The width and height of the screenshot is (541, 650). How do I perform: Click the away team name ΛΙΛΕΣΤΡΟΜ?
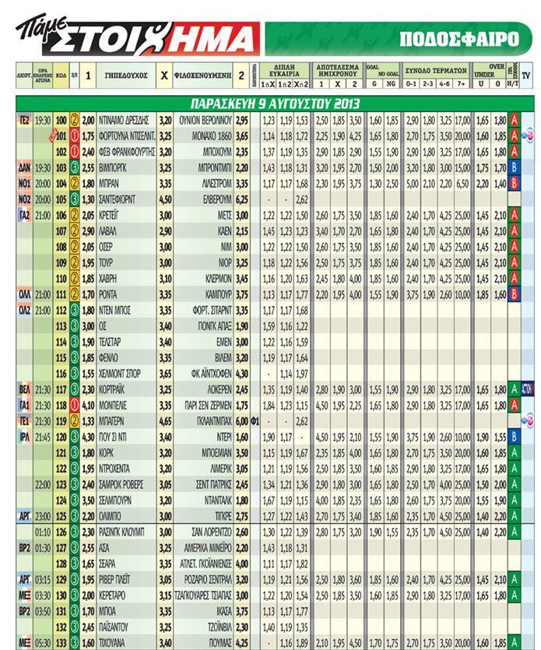click(216, 184)
